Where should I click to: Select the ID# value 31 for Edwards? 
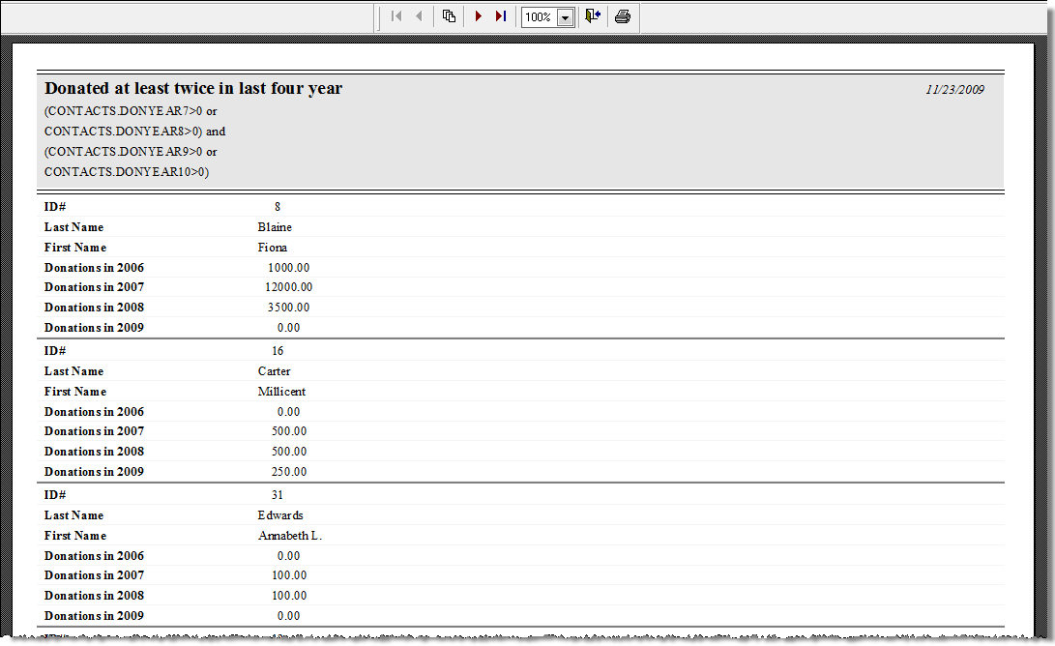(278, 495)
